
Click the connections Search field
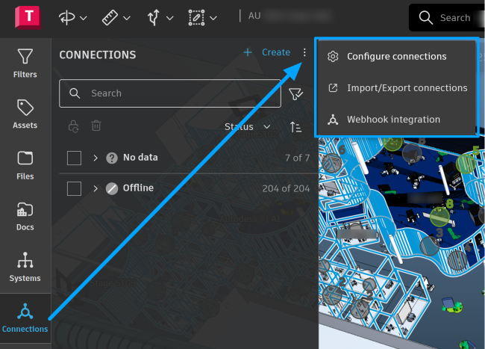click(170, 93)
